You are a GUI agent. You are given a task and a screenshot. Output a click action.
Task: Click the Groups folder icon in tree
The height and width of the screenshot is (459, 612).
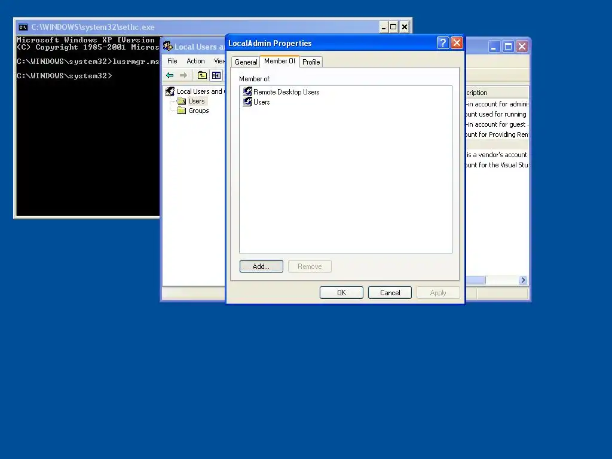pyautogui.click(x=181, y=111)
